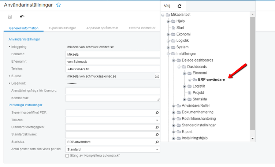Click search icon in Startsida field

[x=157, y=142]
